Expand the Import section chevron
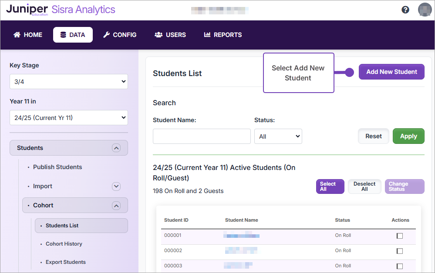Screen dimensions: 435x273 pos(116,186)
